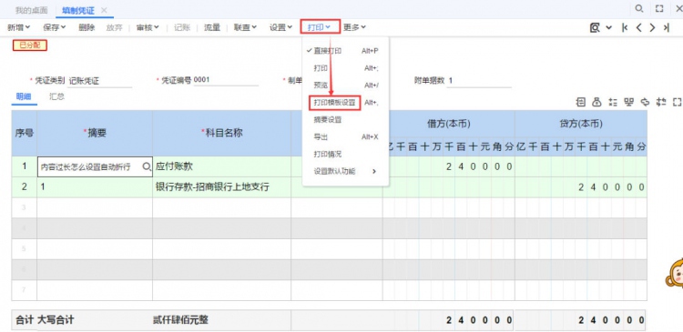683x332 pixels.
Task: Jump to the first voucher
Action: 625,27
